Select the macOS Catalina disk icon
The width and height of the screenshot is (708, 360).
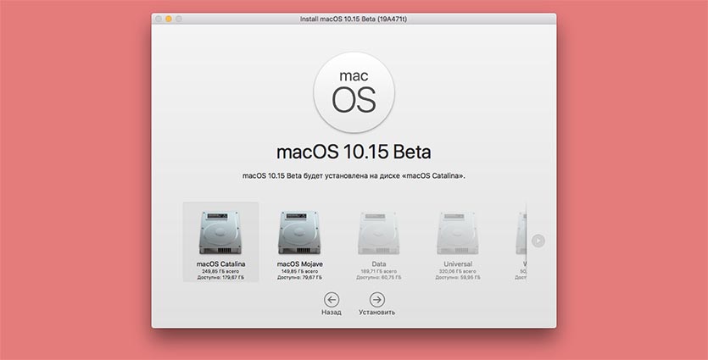[220, 231]
